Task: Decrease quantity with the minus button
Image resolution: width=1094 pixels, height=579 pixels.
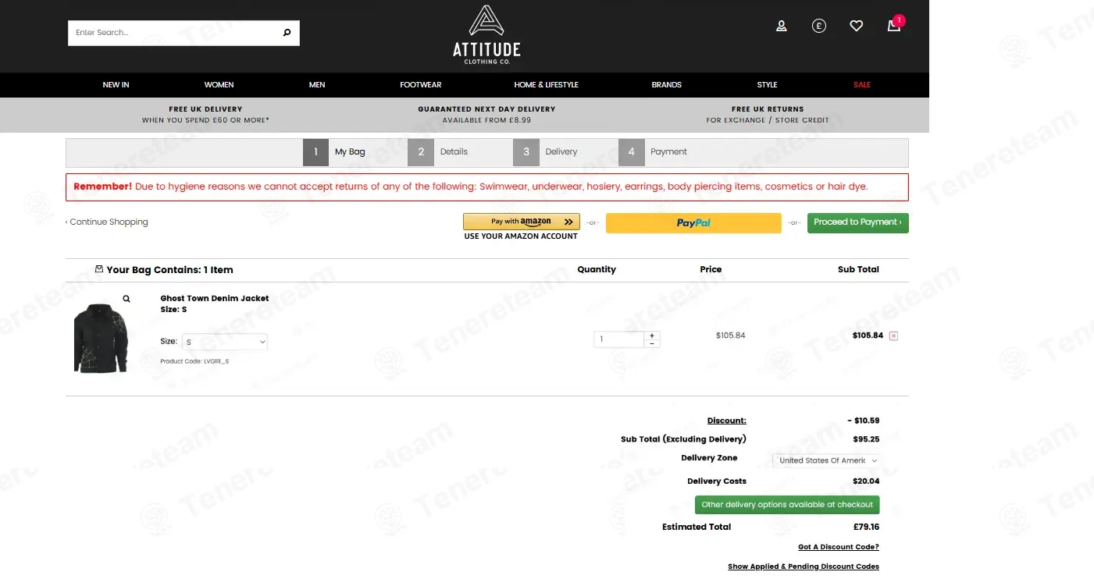Action: (x=652, y=343)
